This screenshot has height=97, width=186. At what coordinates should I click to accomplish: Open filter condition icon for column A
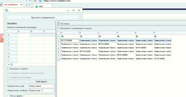click(63, 36)
